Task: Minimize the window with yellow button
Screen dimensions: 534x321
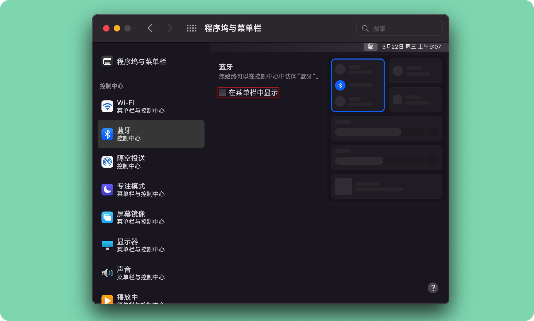Action: tap(117, 28)
